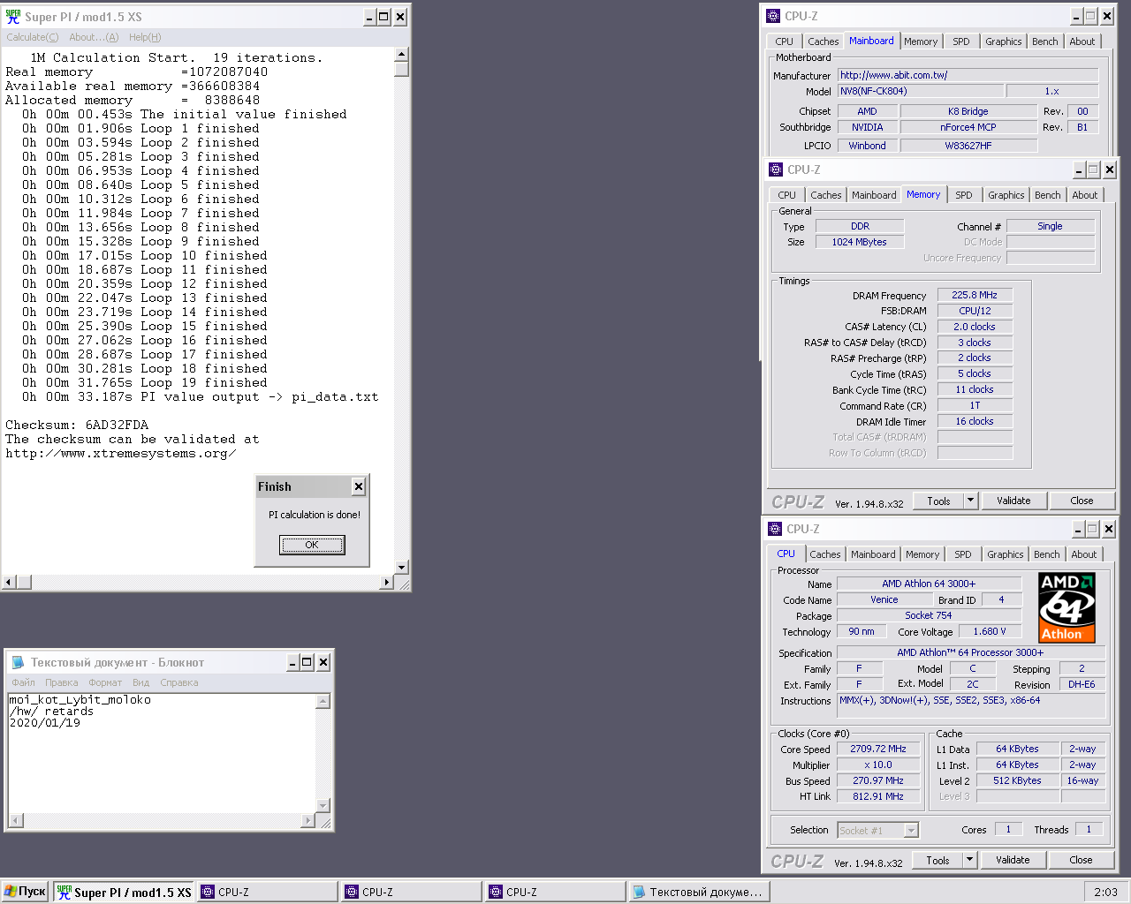Click the Super PI title bar icon
The image size is (1131, 904).
click(13, 17)
